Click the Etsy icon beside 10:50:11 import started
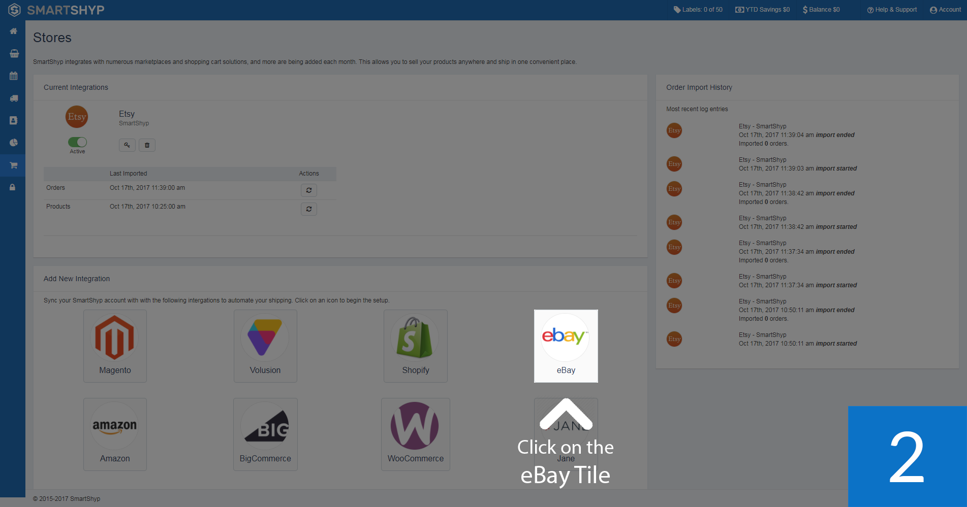967x507 pixels. point(674,339)
